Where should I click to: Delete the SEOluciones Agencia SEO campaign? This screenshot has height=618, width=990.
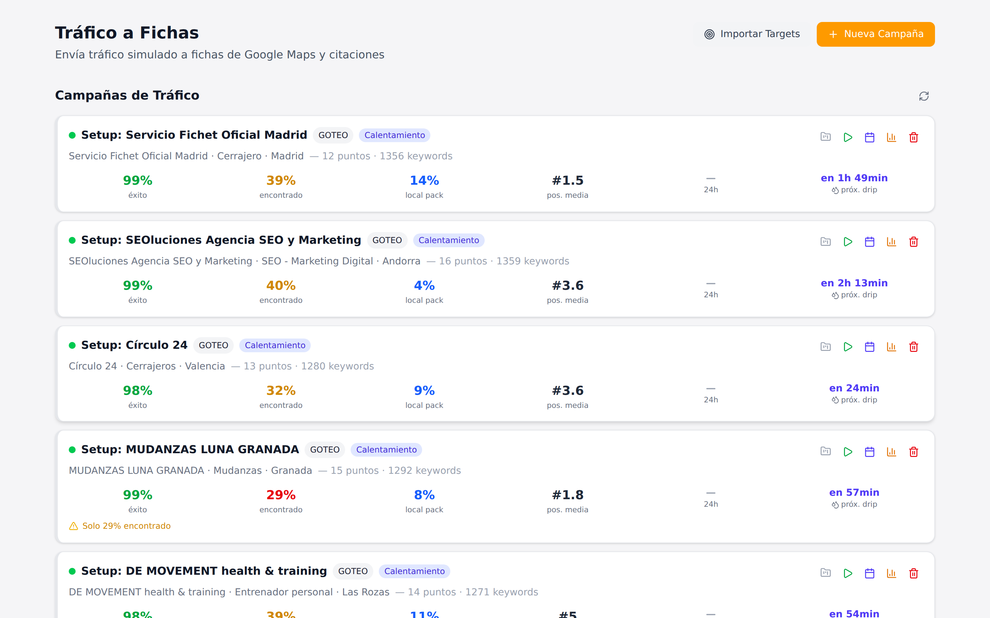[913, 242]
